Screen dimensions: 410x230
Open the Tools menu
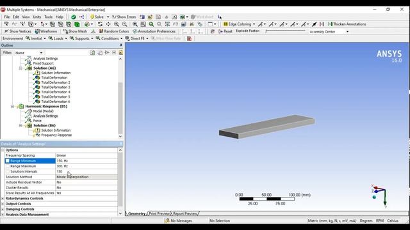(49, 17)
